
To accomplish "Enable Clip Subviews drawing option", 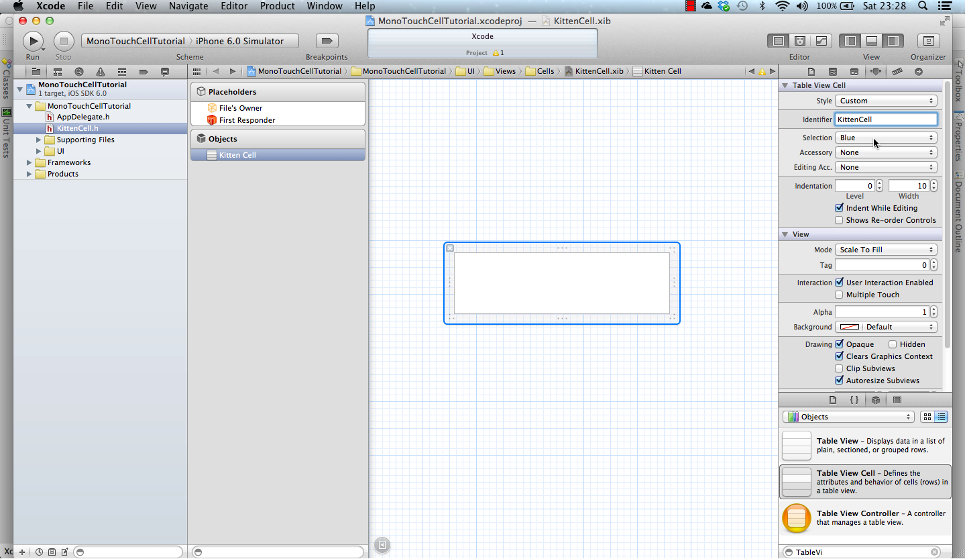I will pyautogui.click(x=839, y=368).
